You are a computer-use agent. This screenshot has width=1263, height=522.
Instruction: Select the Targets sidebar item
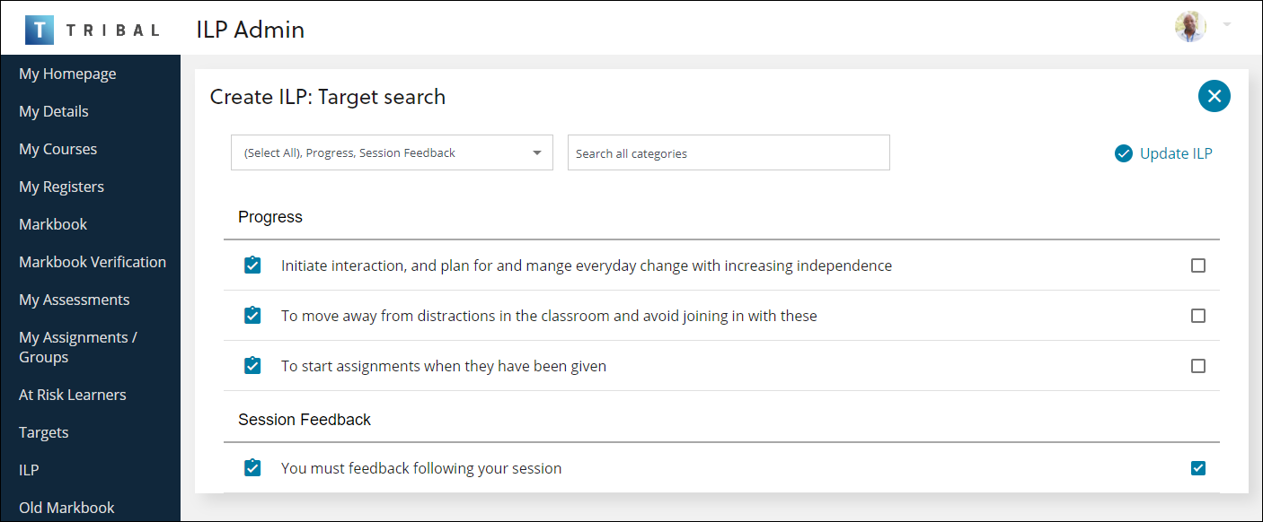point(43,431)
